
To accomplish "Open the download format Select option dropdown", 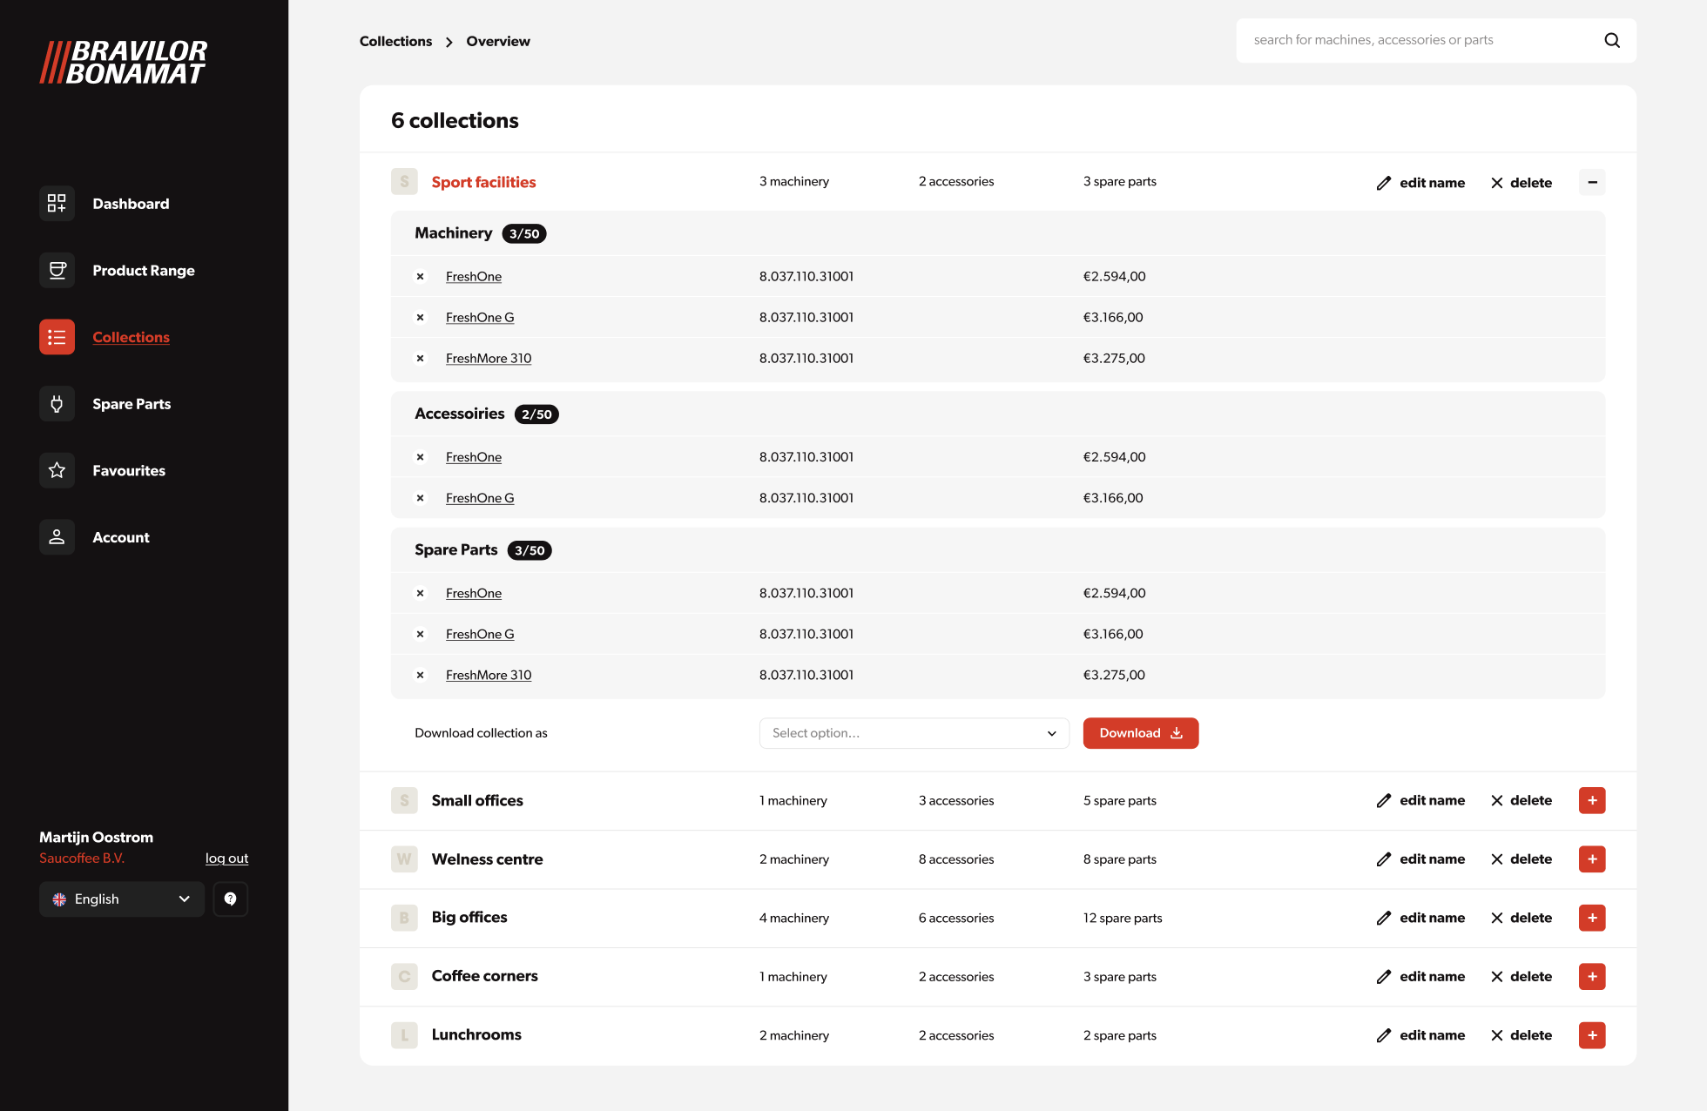I will [914, 733].
